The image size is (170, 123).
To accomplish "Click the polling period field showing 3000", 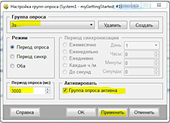I will [x=28, y=91].
